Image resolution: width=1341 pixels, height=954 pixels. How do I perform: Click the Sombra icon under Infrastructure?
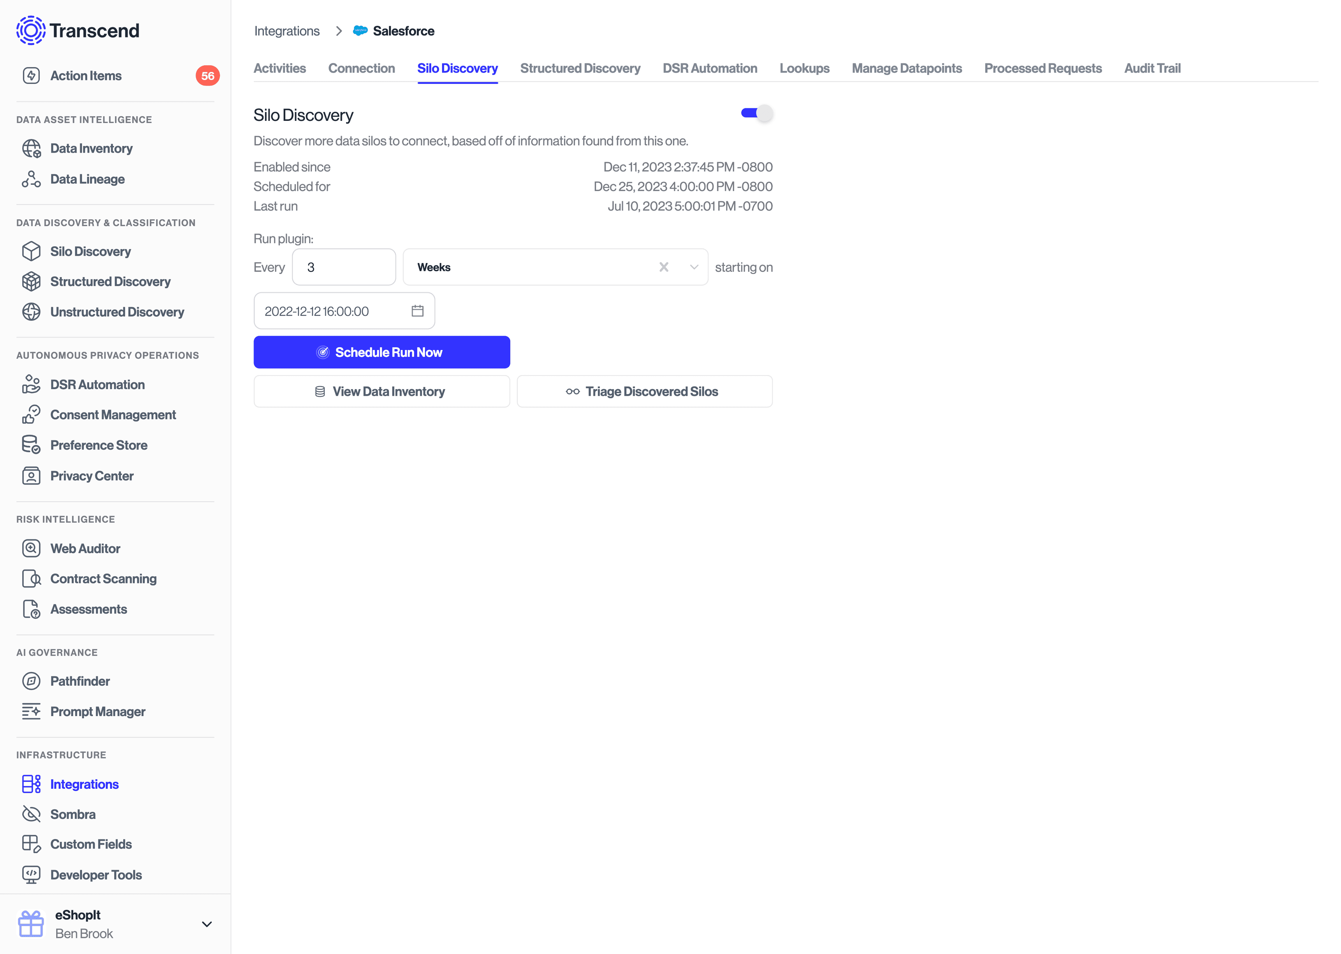click(x=31, y=814)
